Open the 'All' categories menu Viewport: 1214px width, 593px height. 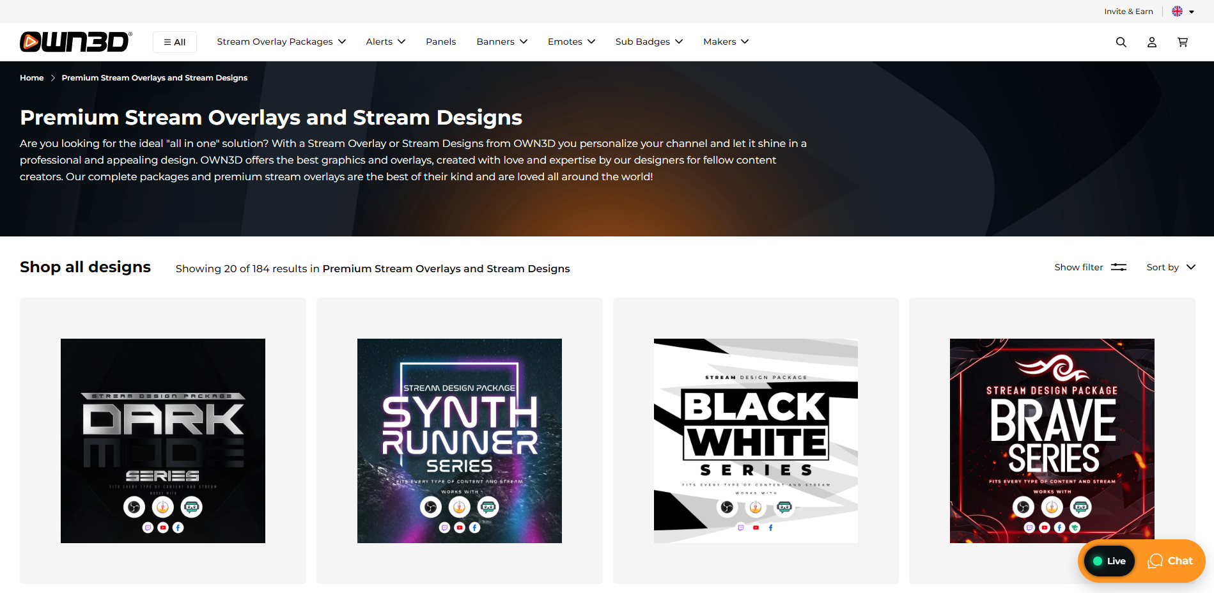click(x=175, y=42)
